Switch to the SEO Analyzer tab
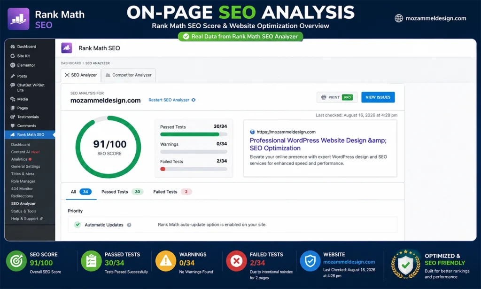This screenshot has height=289, width=481. pos(81,75)
